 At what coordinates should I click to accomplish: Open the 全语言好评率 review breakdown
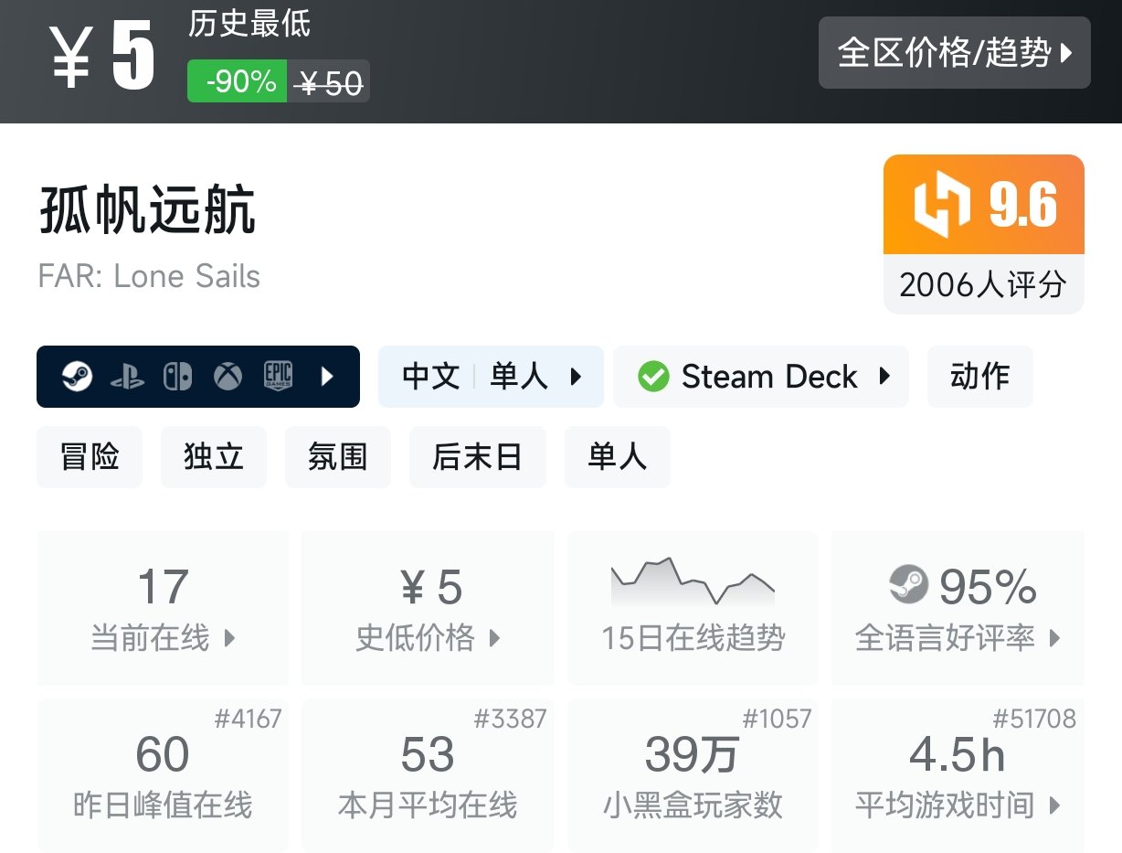pos(958,608)
